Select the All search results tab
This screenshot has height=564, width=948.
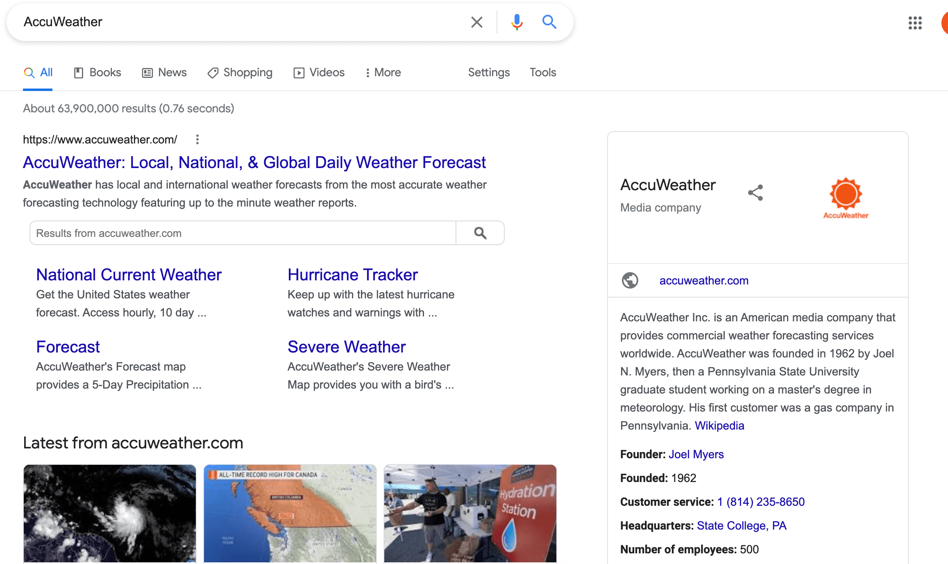pos(38,73)
